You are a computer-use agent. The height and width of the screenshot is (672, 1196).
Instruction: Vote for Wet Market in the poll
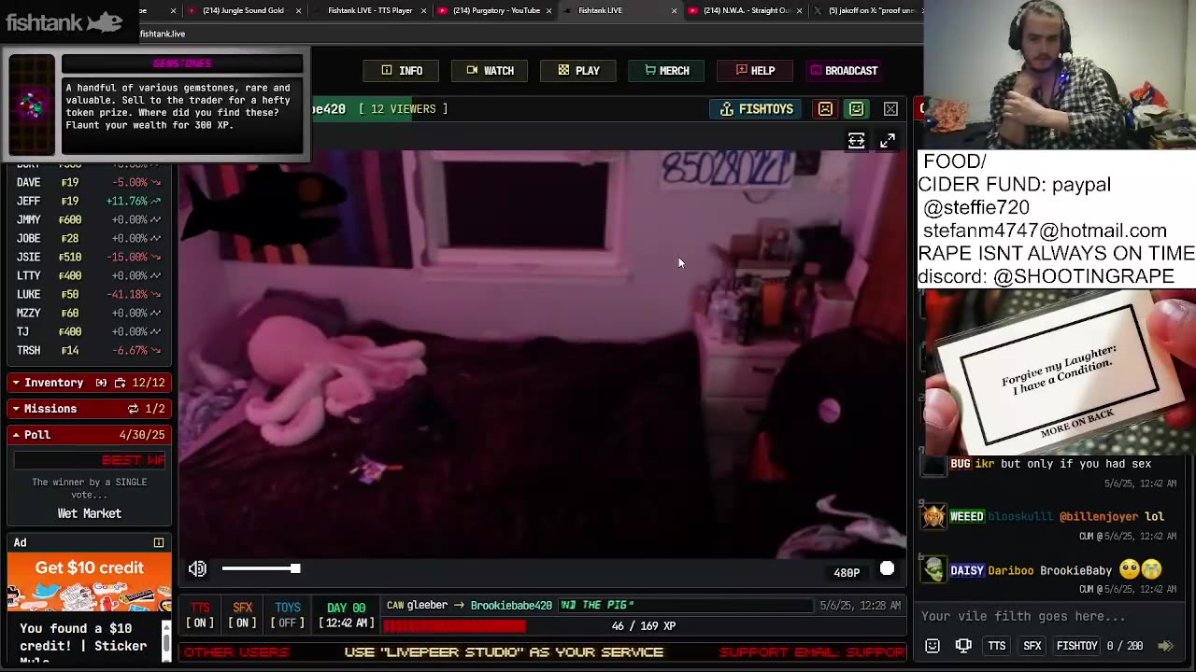click(x=90, y=513)
